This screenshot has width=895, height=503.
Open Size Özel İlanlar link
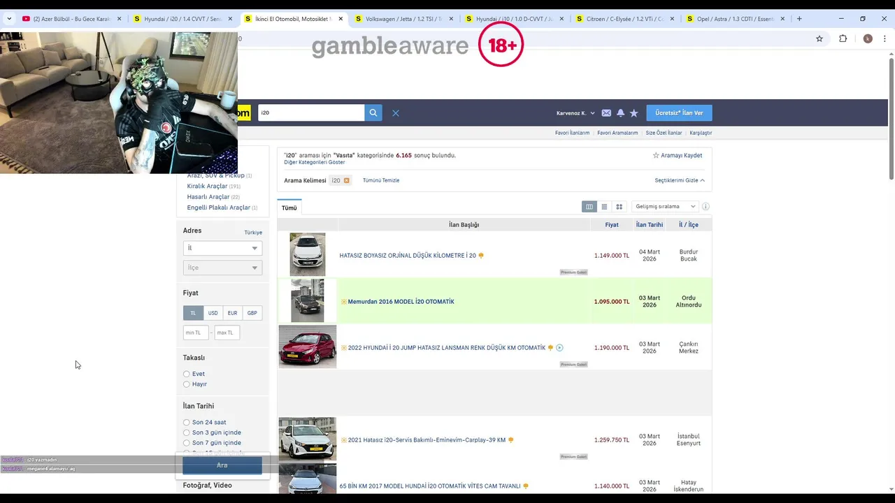[664, 133]
